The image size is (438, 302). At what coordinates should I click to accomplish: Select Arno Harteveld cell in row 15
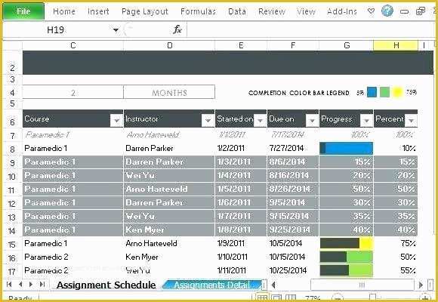(x=169, y=243)
